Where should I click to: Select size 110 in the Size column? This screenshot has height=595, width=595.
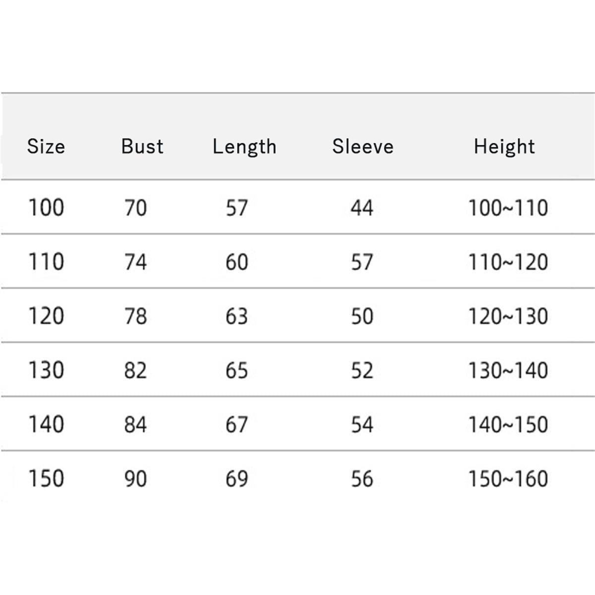click(x=46, y=262)
